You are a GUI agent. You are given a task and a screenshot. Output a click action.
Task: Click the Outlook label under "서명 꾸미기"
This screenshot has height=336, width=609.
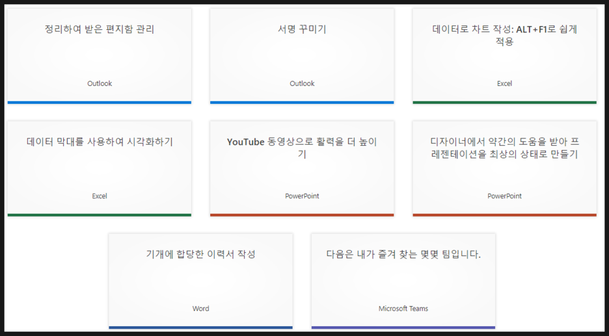pyautogui.click(x=302, y=83)
